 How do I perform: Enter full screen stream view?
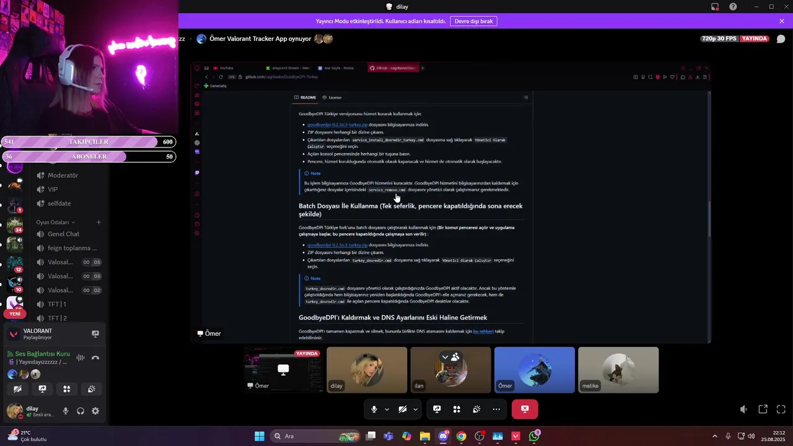point(781,409)
